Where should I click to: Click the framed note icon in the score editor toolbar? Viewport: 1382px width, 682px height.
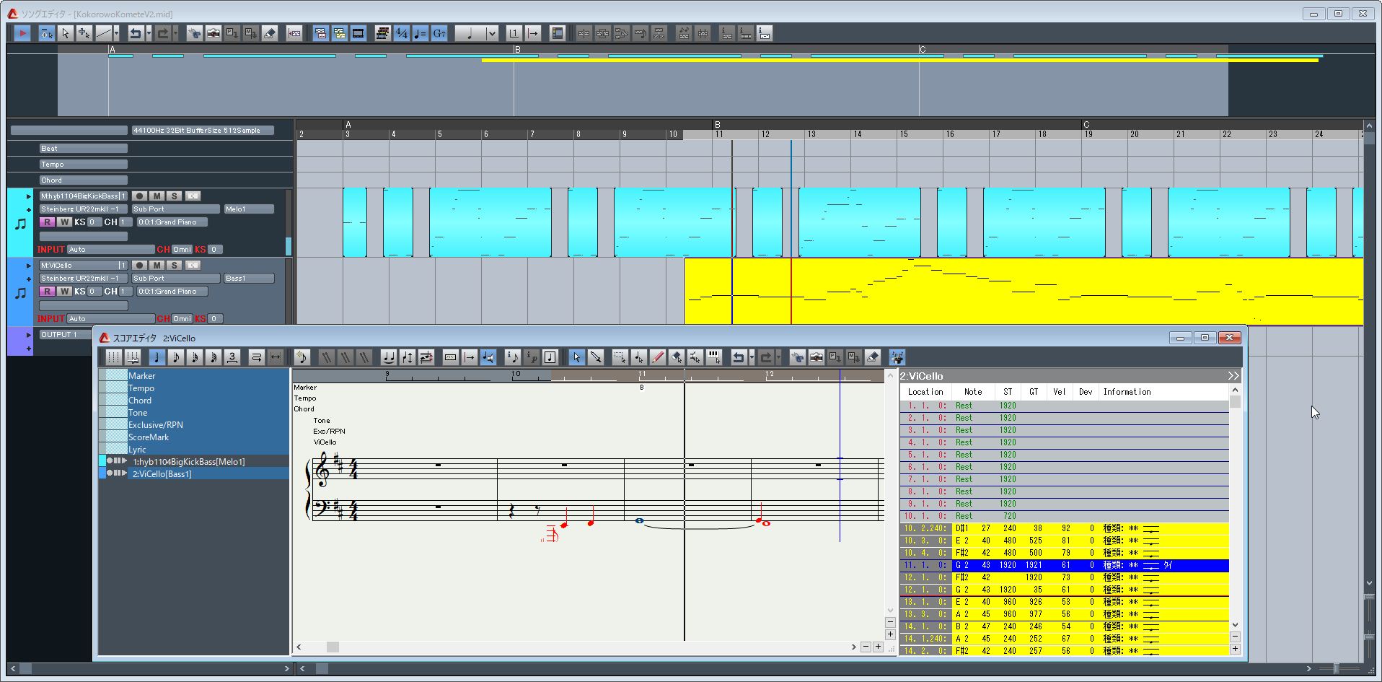click(x=550, y=357)
